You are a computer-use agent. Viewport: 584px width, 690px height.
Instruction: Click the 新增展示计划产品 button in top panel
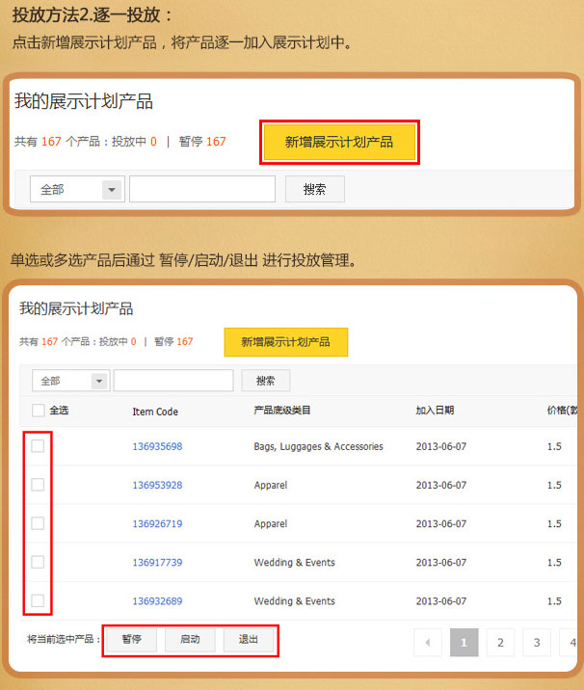[x=339, y=142]
